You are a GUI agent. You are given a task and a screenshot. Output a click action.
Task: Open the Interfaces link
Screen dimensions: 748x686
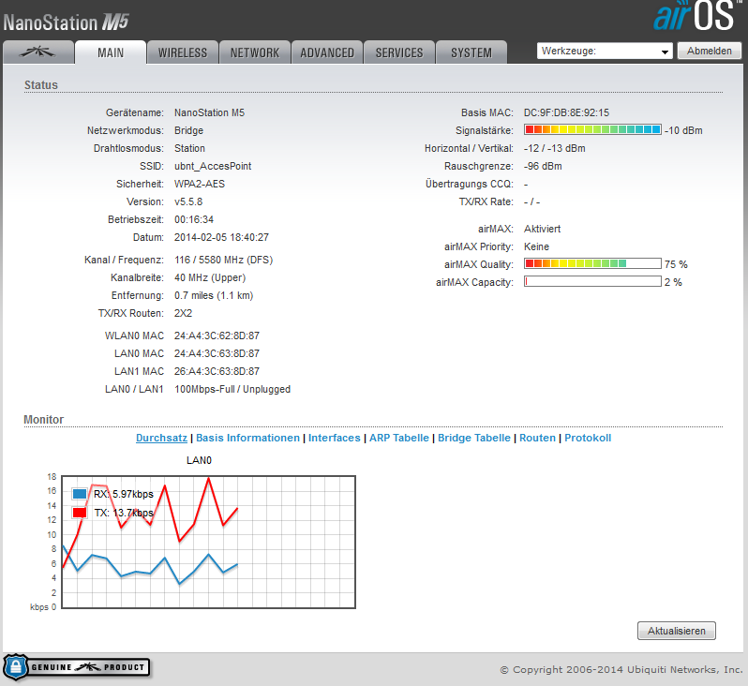[x=335, y=438]
